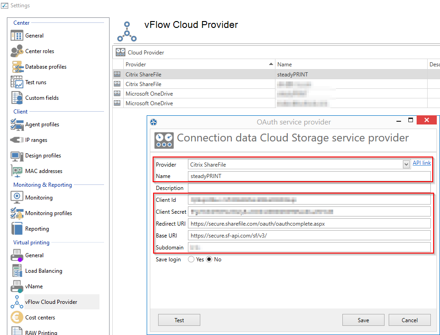Click the Cost centers euro icon
Screen dimensions: 440x335
(x=17, y=318)
